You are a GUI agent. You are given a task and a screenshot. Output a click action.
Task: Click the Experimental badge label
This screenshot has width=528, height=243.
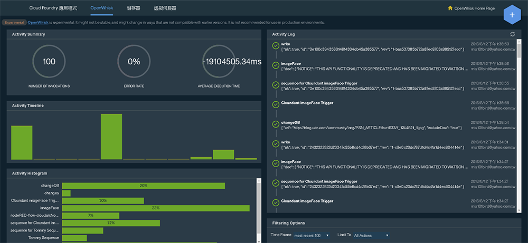(14, 23)
